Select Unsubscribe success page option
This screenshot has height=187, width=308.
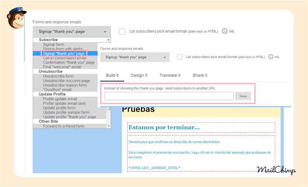pos(66,81)
